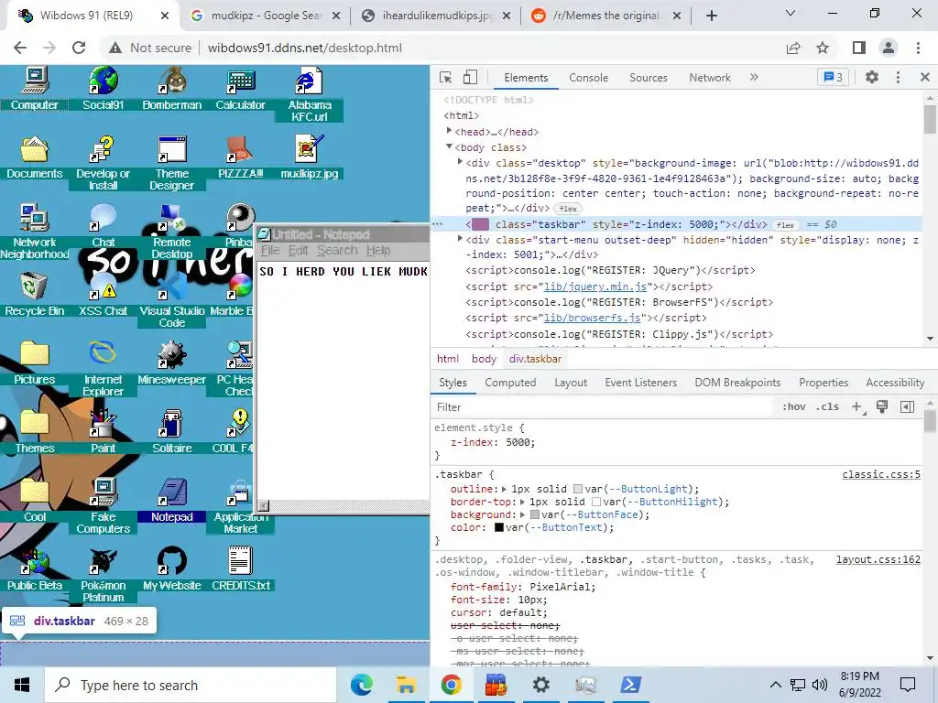The width and height of the screenshot is (938, 703).
Task: Add new style rule plus button
Action: 856,406
